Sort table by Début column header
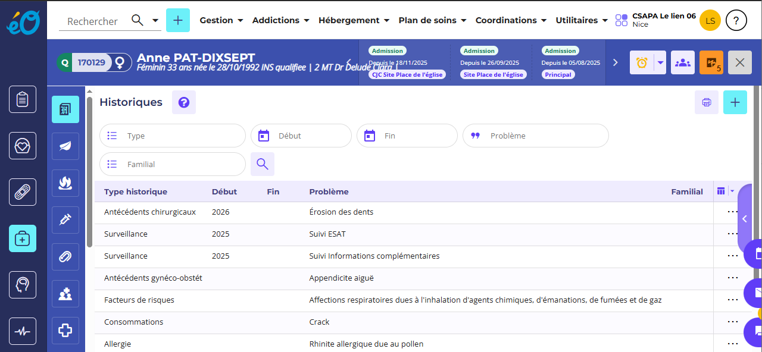This screenshot has height=352, width=762. click(x=224, y=191)
